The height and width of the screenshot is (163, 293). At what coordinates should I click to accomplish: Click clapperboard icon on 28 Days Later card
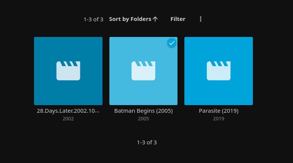tap(68, 71)
